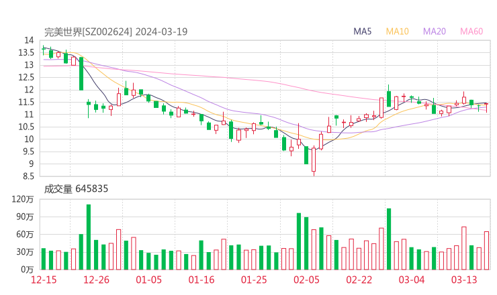
Task: Click the large green candlestick dropping to 12
Action: click(81, 74)
